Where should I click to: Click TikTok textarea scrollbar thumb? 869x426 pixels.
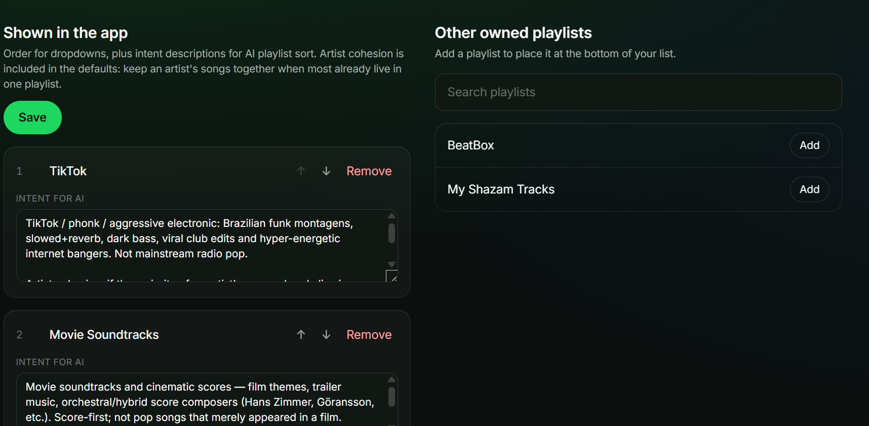click(391, 234)
